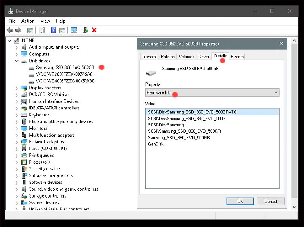304x227 pixels.
Task: Select WDC WD4005FZBX-00K5WB0 drive
Action: [x=65, y=81]
